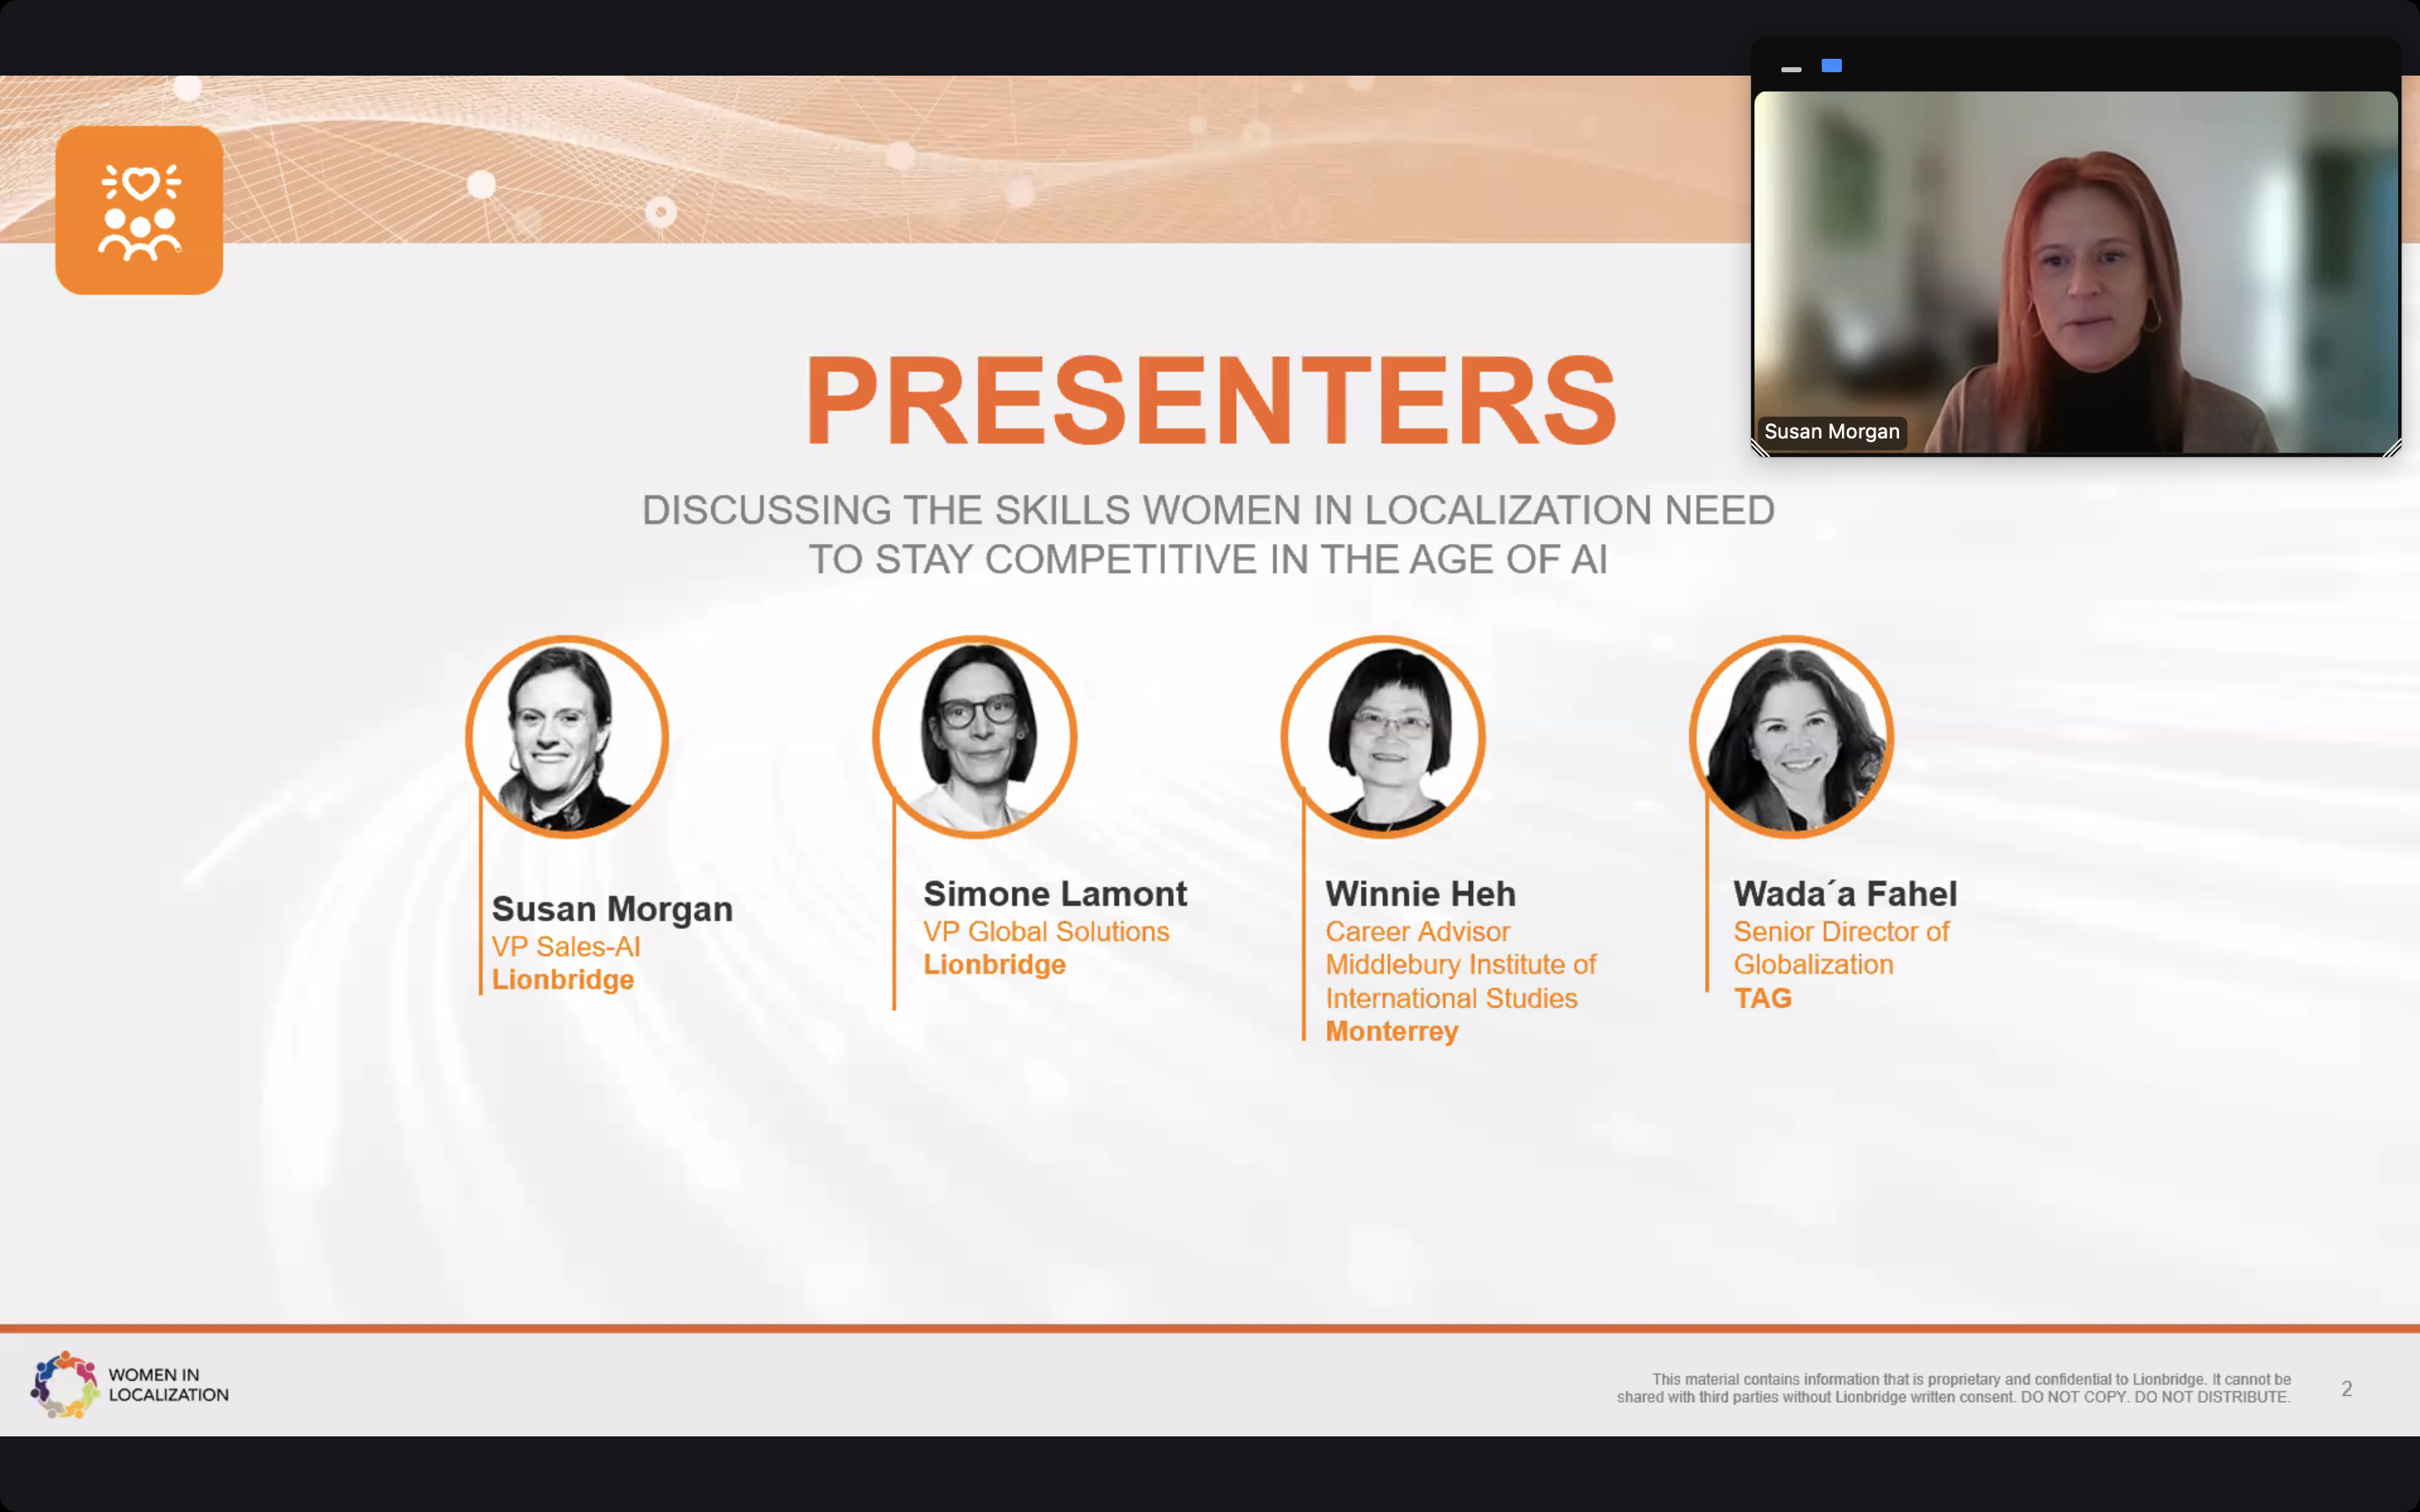Click the 'VP Sales-AI' title text
The width and height of the screenshot is (2420, 1512).
(566, 946)
